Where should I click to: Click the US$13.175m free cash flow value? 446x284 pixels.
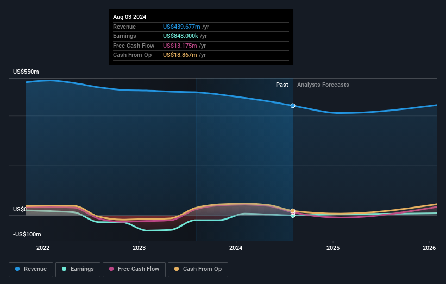point(180,46)
